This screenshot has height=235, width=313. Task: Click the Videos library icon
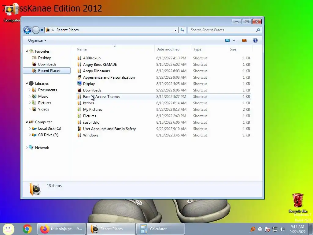pyautogui.click(x=34, y=109)
